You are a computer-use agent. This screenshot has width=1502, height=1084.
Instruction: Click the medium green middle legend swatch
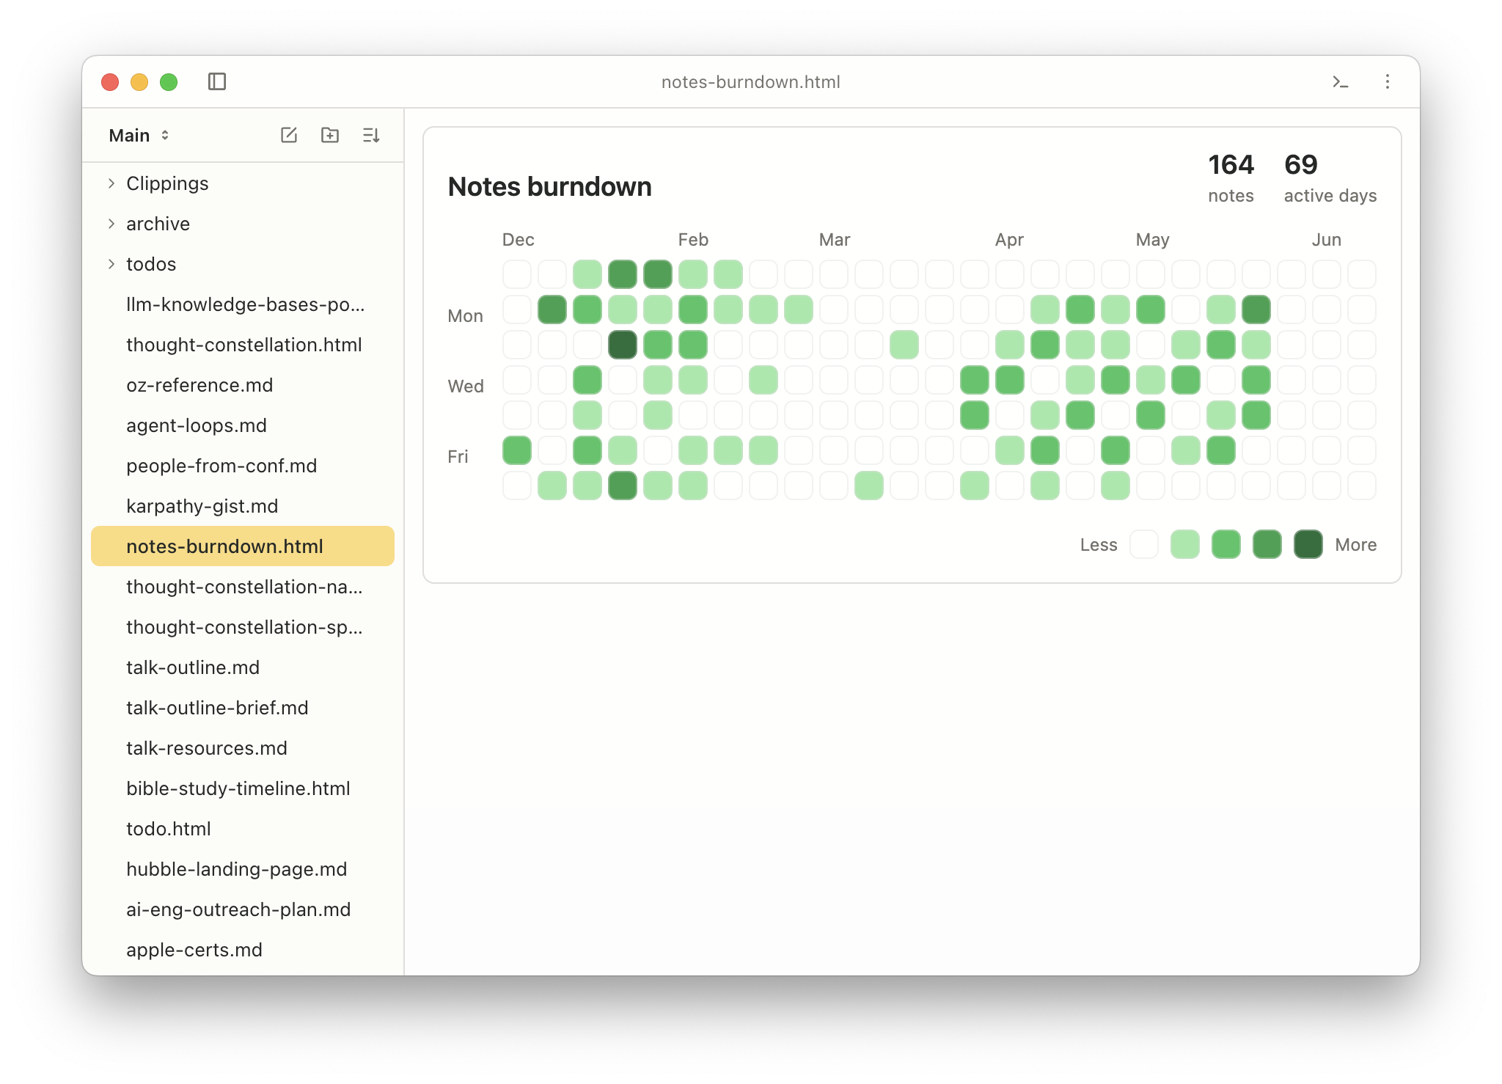tap(1226, 544)
